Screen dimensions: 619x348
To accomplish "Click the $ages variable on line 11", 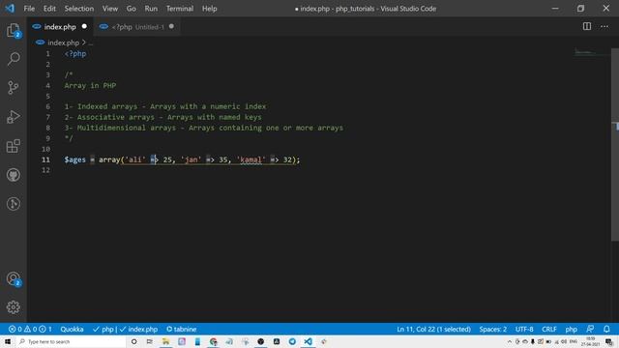I will [x=75, y=159].
